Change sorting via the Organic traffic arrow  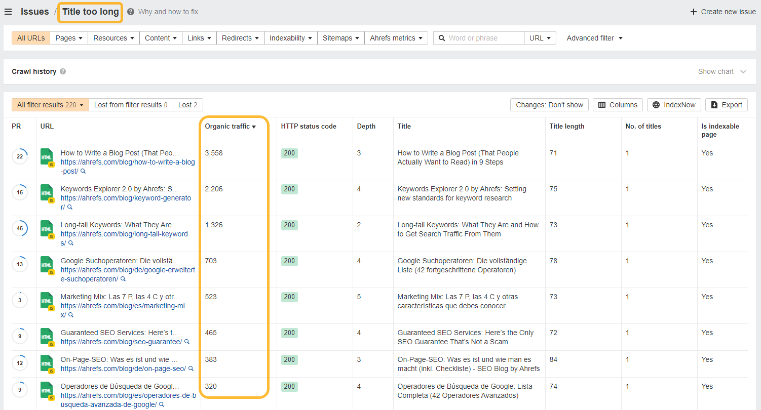254,126
